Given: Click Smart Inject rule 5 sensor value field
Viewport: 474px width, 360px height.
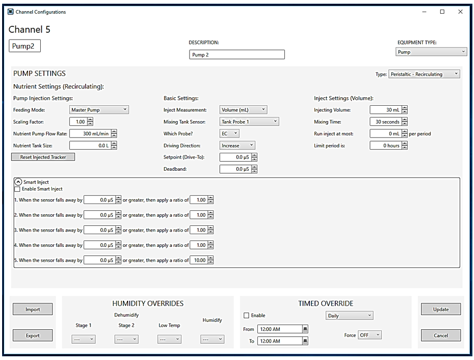Looking at the screenshot, I should [x=100, y=260].
